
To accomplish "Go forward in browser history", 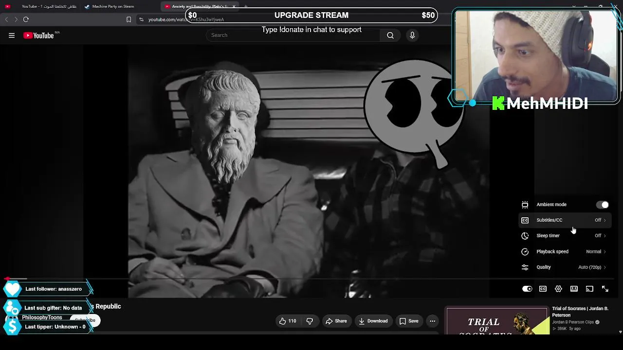I will coord(16,19).
